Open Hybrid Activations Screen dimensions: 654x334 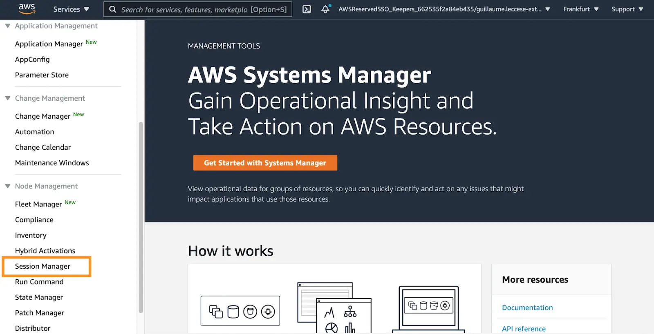coord(45,251)
